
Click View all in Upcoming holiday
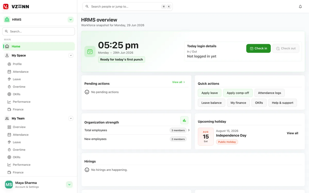point(293,133)
